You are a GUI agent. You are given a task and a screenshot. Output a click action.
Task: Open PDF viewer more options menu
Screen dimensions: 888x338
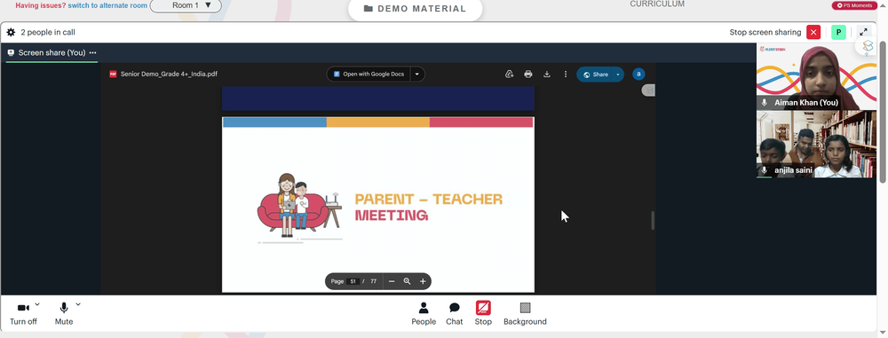click(x=565, y=75)
